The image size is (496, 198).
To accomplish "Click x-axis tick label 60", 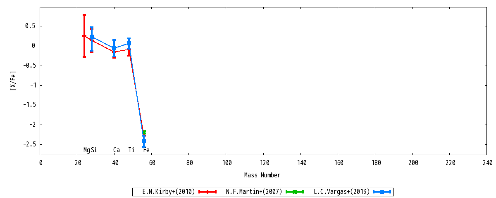I will (152, 163).
